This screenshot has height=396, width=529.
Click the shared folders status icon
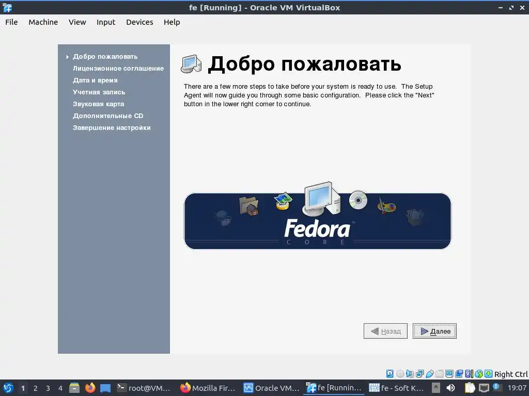(439, 373)
